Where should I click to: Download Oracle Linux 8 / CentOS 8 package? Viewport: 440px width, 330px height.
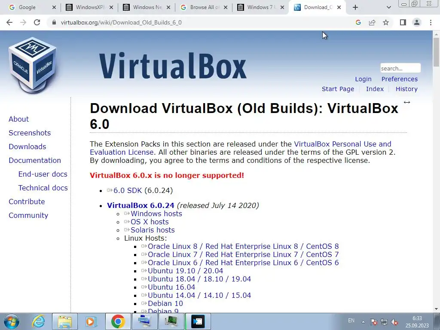[243, 246]
